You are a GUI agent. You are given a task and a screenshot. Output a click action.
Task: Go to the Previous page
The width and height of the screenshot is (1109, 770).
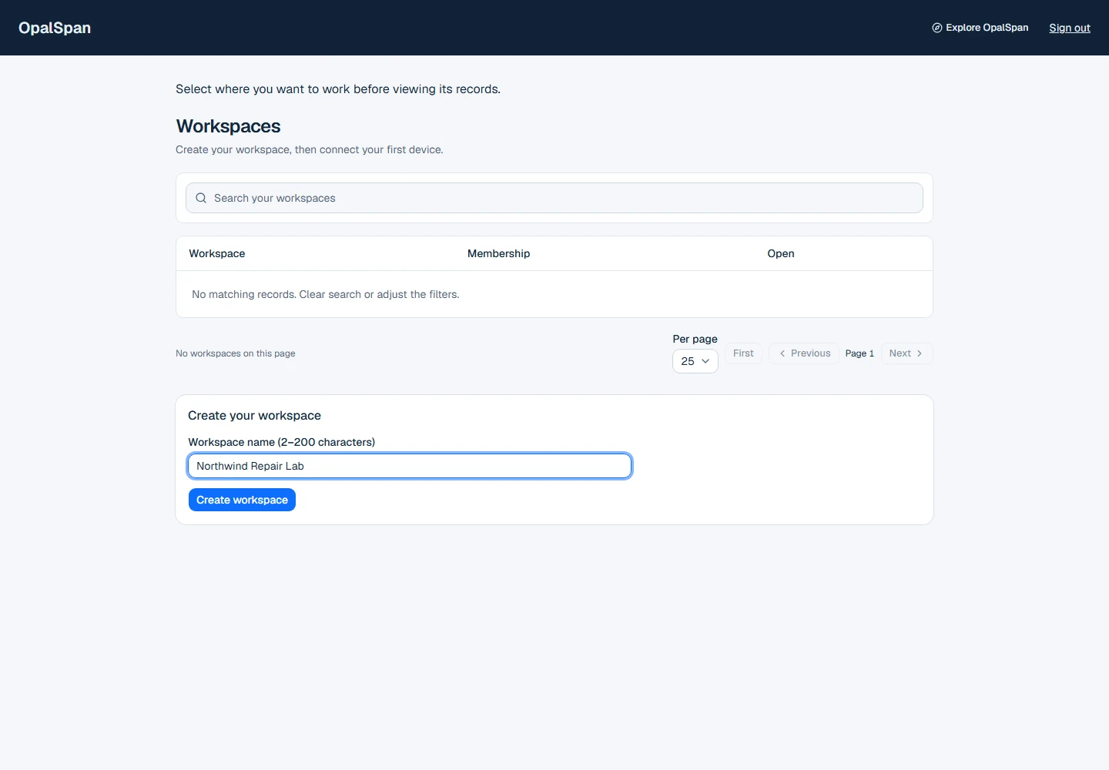click(x=804, y=353)
